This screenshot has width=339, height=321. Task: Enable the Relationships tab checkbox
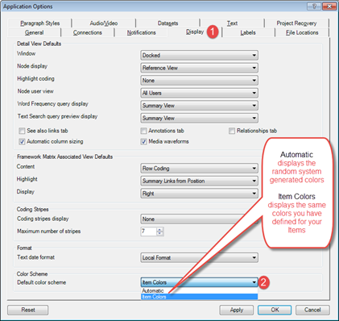(232, 131)
